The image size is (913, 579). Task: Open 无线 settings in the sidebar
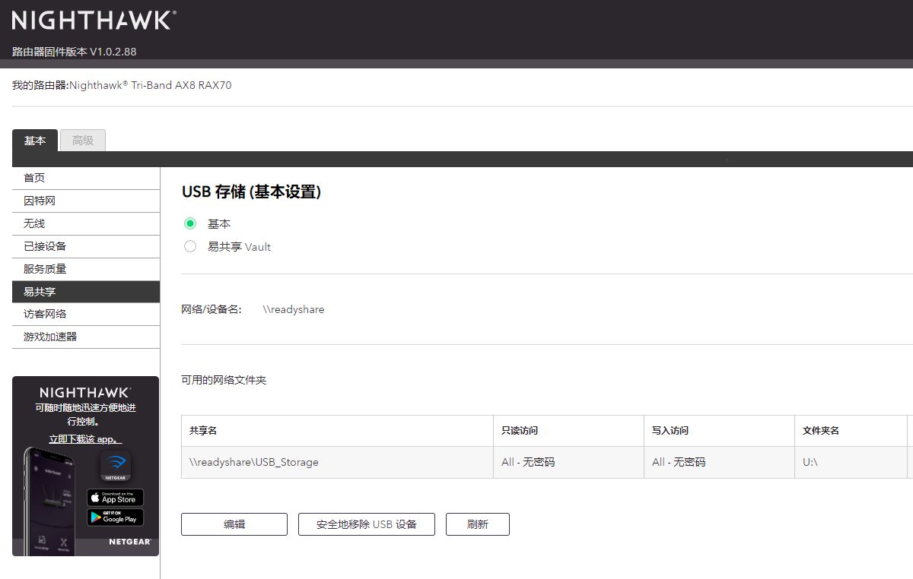point(86,223)
